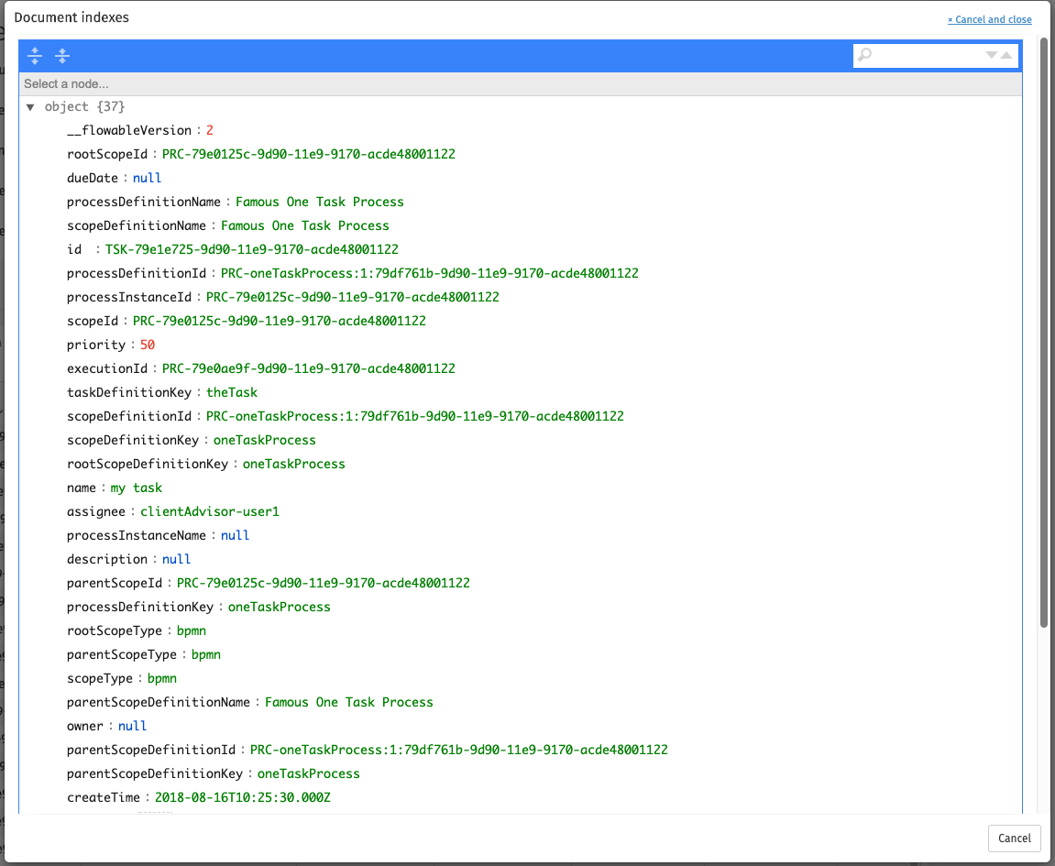
Task: Click the assignee value clientAdvisor-user1
Action: click(209, 512)
